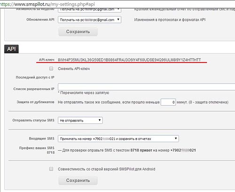Screen dimensions: 235x192
Task: Open the 'Входящие SMS' dropdown
Action: [x=118, y=138]
